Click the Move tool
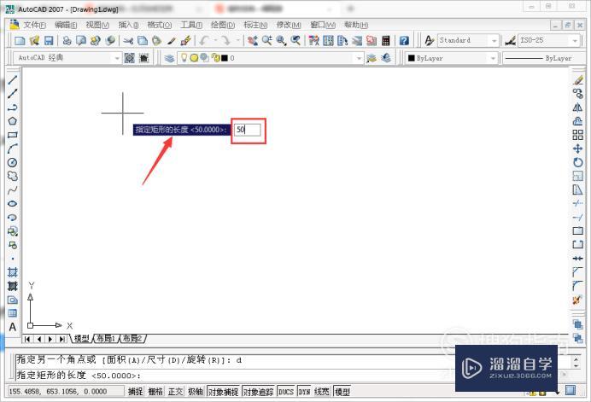Image resolution: width=591 pixels, height=402 pixels. click(x=578, y=149)
